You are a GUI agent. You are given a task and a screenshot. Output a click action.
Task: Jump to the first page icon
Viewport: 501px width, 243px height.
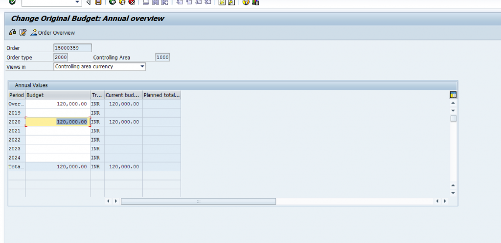pos(179,2)
